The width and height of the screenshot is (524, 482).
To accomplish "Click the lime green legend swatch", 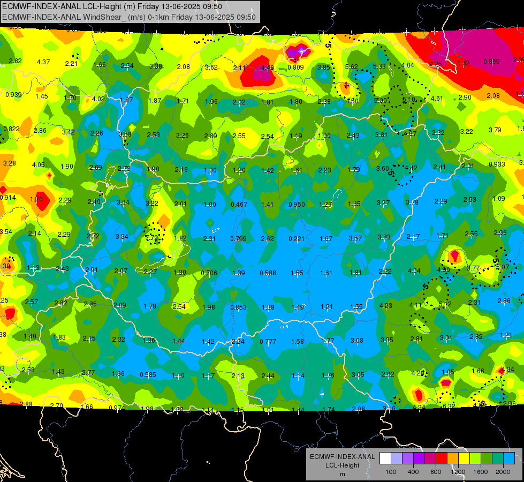I will (475, 458).
